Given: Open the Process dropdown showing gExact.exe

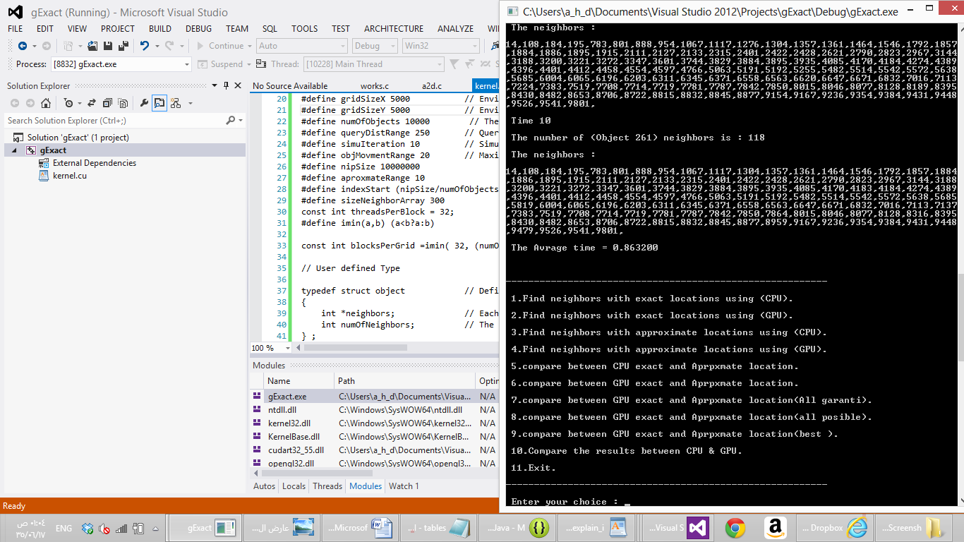Looking at the screenshot, I should point(121,64).
